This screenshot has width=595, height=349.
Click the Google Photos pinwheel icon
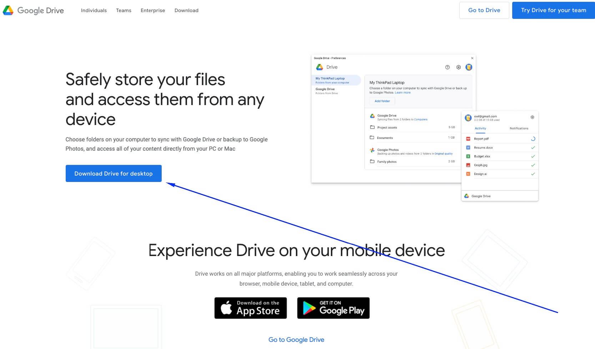click(372, 150)
